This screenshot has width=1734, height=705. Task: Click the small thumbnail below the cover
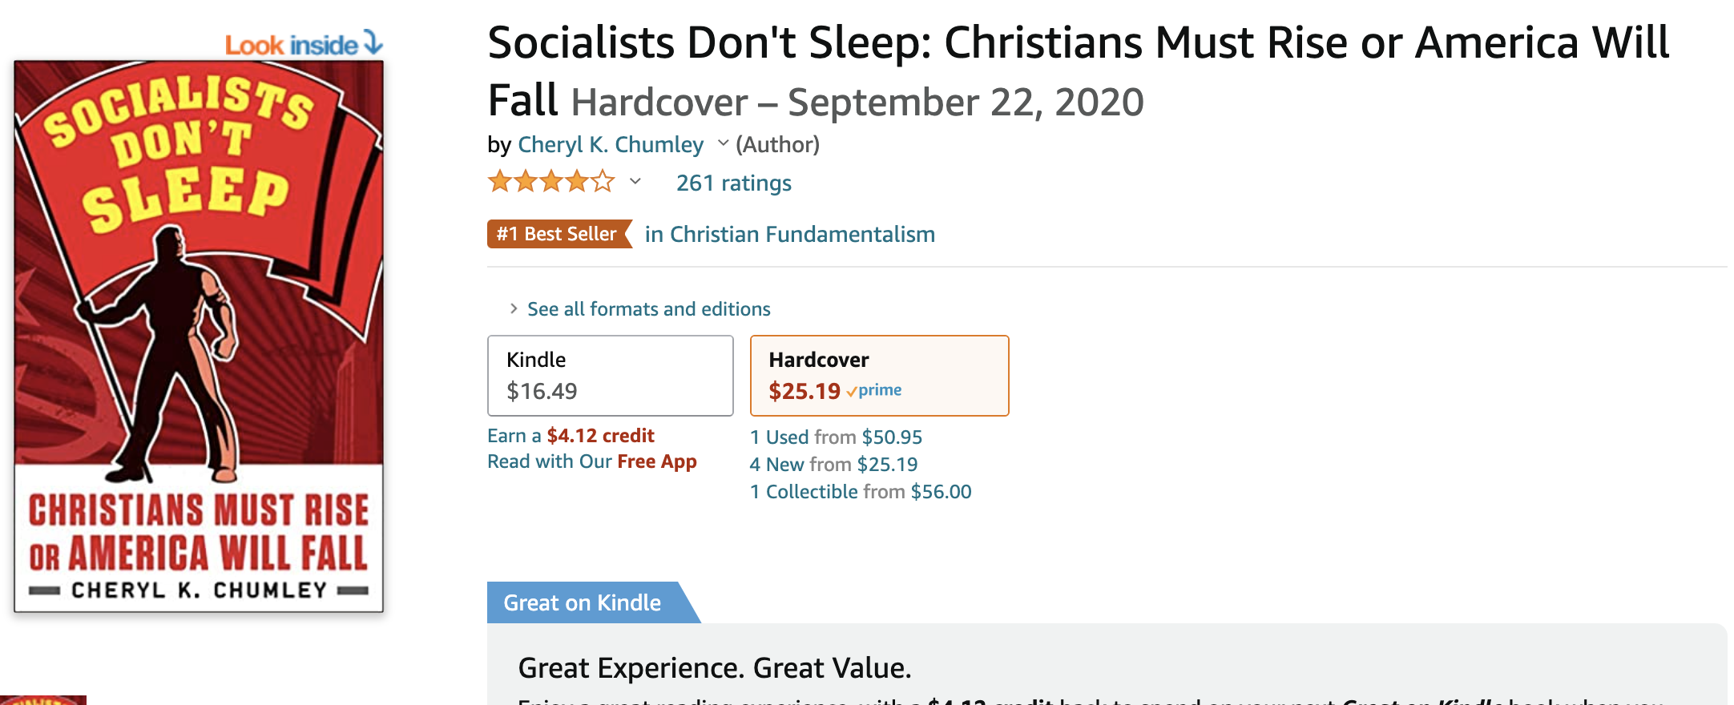[43, 700]
